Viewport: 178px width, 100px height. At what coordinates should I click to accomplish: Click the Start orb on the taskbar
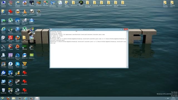[3, 98]
